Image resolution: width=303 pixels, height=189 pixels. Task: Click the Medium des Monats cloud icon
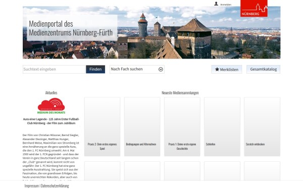(51, 106)
